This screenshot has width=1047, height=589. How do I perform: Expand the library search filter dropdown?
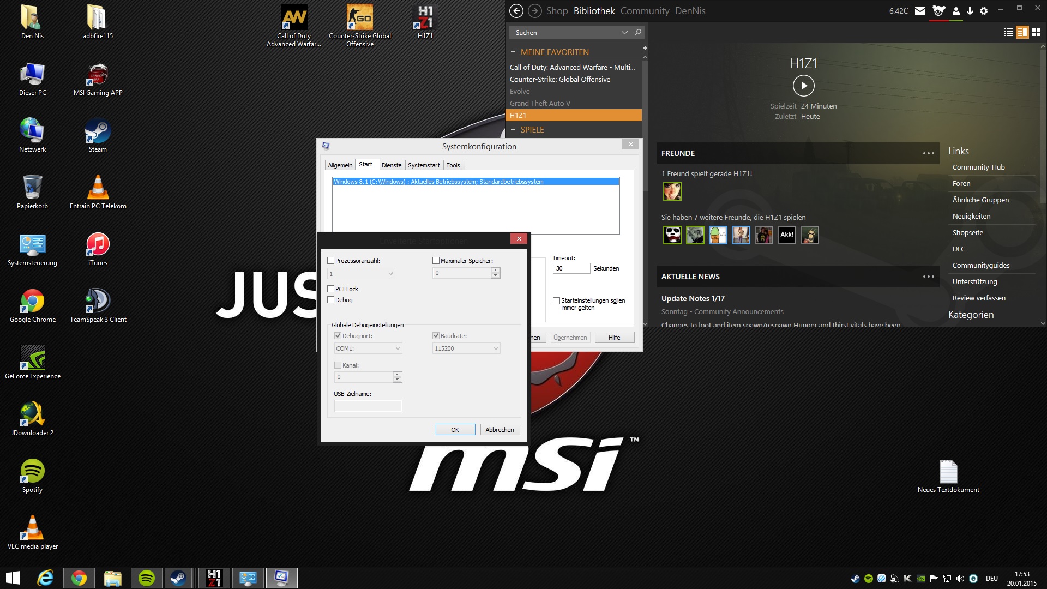point(624,33)
